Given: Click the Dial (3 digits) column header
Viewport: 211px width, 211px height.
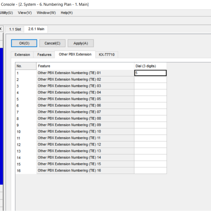Looking at the screenshot, I should (x=150, y=66).
